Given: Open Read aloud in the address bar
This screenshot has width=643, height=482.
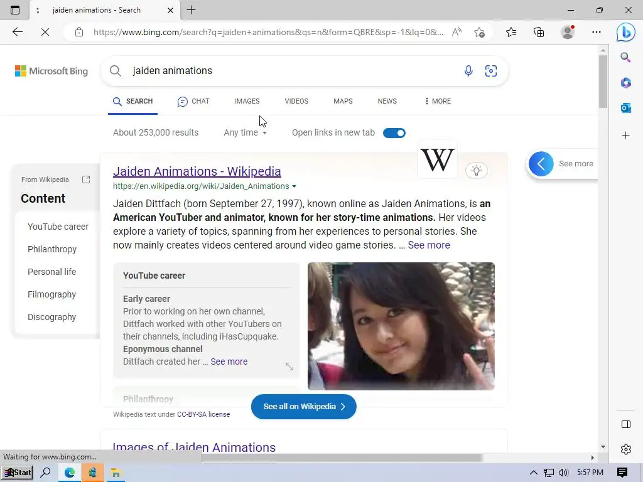Looking at the screenshot, I should pyautogui.click(x=457, y=32).
